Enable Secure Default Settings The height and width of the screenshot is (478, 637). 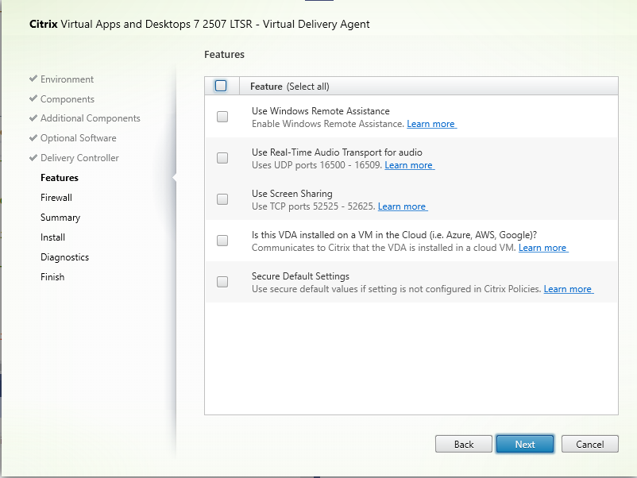coord(222,282)
